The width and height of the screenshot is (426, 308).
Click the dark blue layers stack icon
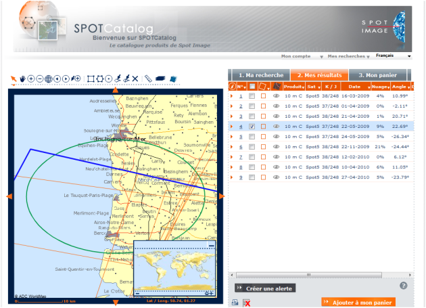tap(160, 79)
